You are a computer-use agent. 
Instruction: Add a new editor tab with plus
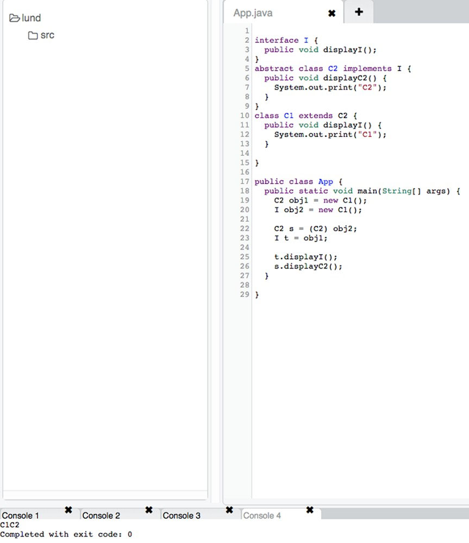click(x=359, y=12)
